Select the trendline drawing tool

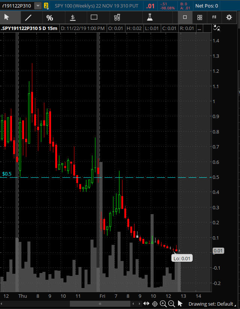tap(28, 18)
